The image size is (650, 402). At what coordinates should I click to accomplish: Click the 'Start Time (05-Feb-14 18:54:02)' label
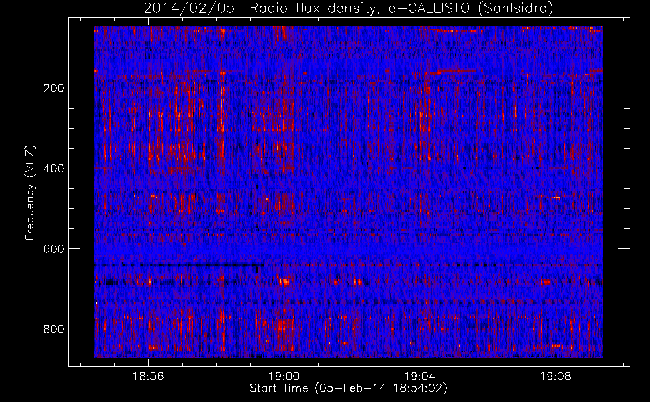tap(348, 388)
